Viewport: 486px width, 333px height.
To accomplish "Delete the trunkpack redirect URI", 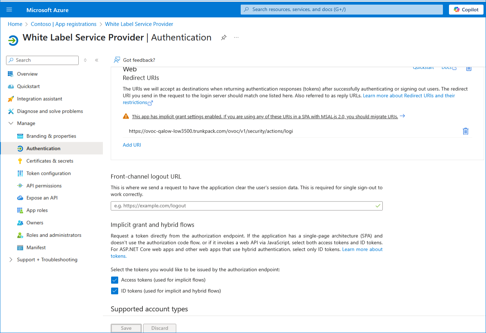I will click(465, 131).
